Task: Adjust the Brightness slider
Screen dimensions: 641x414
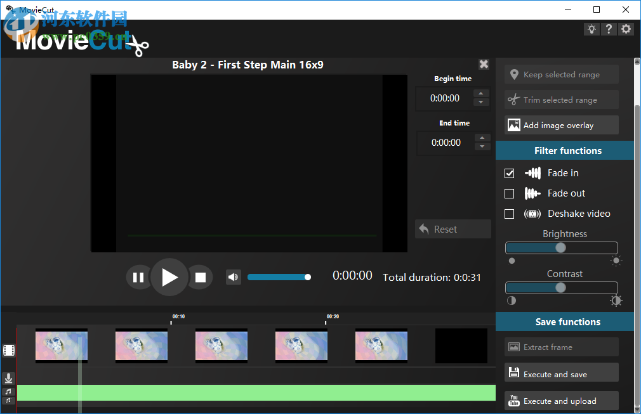Action: [561, 248]
